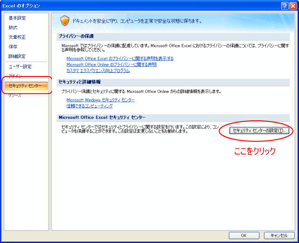Screen dimensions: 299x243
Task: Open Microsoft Windows セキュリティ センター link
Action: click(x=100, y=100)
